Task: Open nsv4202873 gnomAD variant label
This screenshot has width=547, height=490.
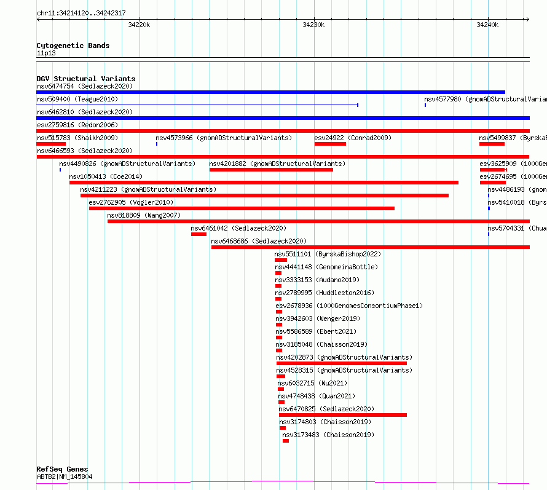Action: pyautogui.click(x=344, y=357)
